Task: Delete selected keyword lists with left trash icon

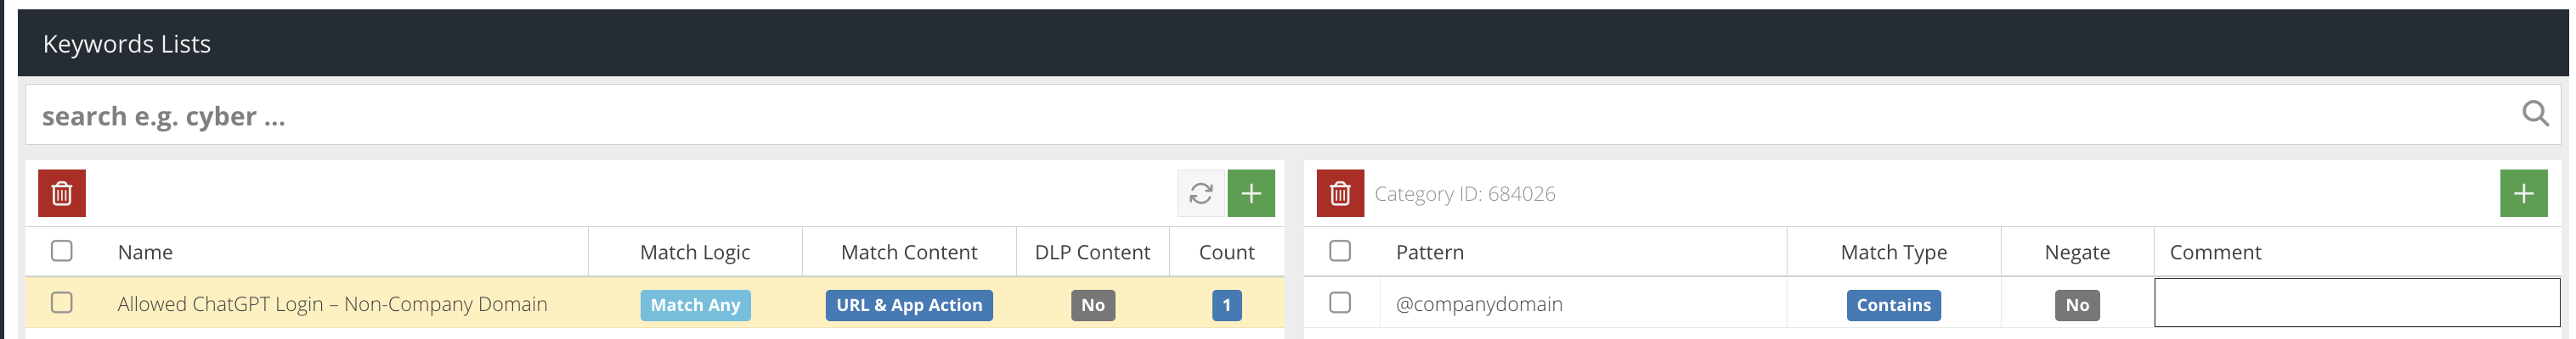Action: tap(62, 193)
